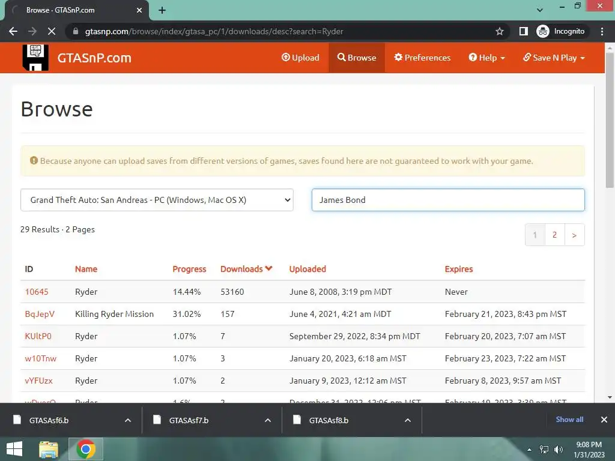Click the scrollbar down arrow
The image size is (615, 461).
pos(610,397)
